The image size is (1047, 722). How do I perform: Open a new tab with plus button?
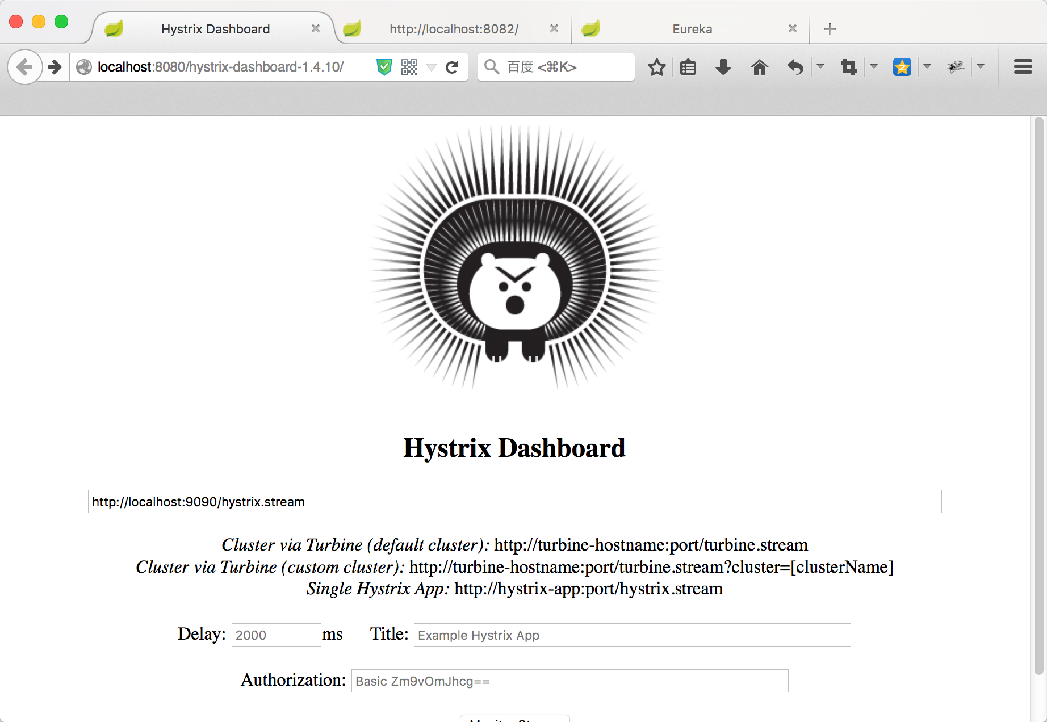point(830,29)
